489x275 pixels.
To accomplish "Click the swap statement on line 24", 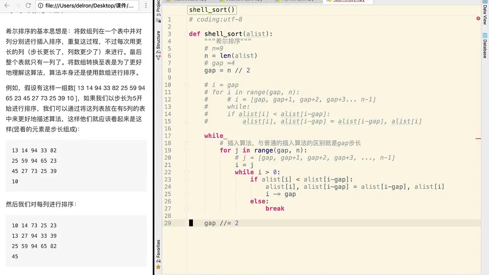I will [355, 187].
